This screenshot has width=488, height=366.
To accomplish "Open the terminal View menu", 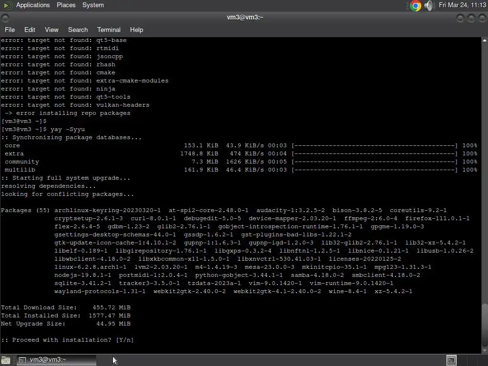I will (51, 30).
